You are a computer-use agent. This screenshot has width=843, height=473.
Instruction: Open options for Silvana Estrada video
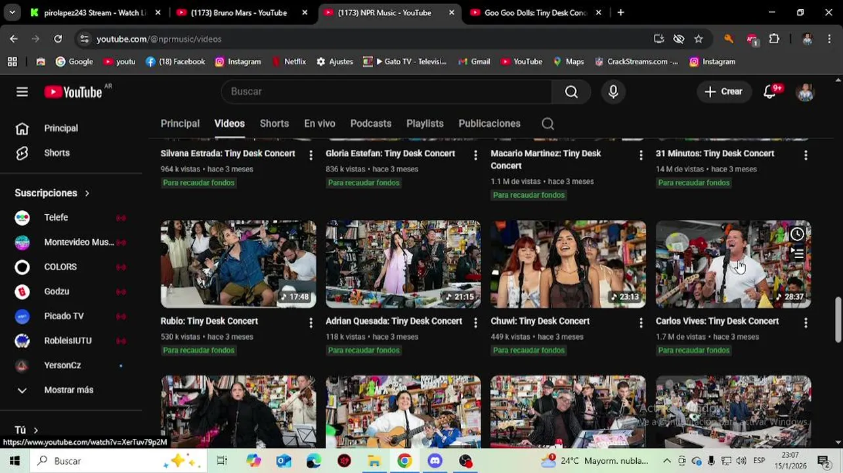pos(311,155)
